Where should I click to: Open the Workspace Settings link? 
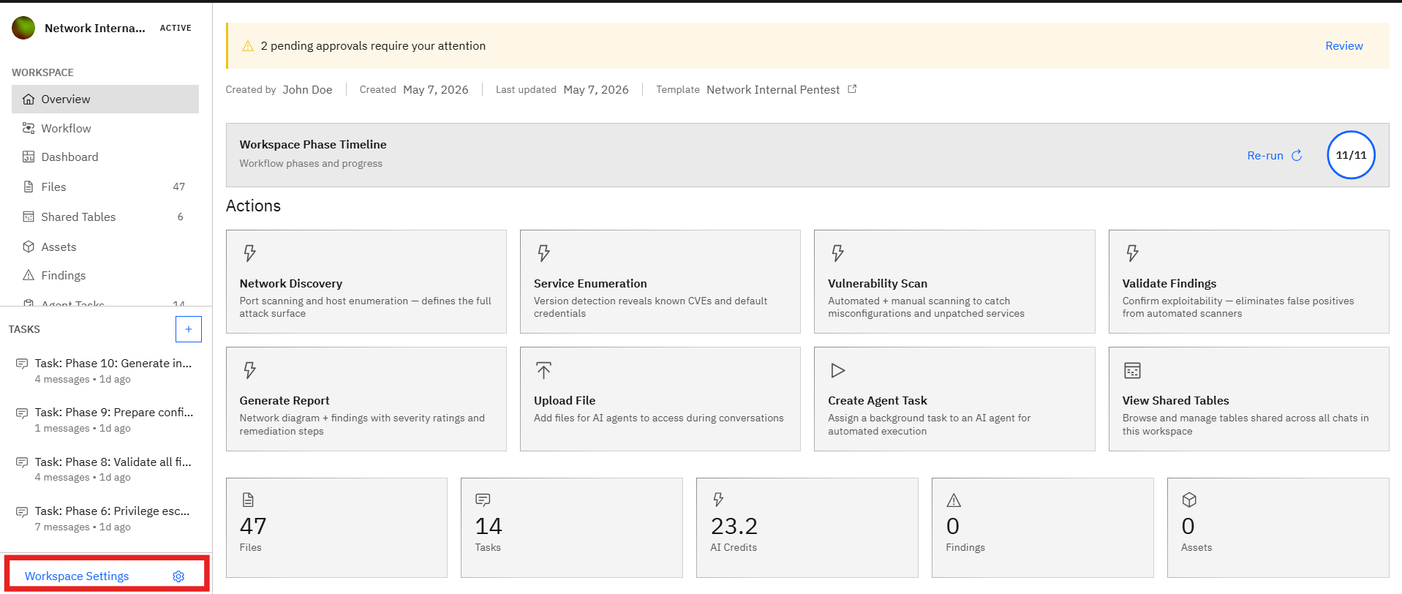click(77, 576)
